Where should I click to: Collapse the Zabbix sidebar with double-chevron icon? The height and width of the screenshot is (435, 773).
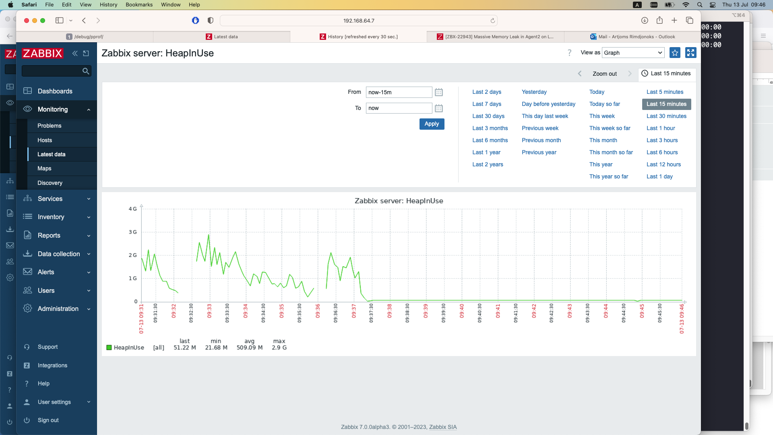click(x=75, y=53)
